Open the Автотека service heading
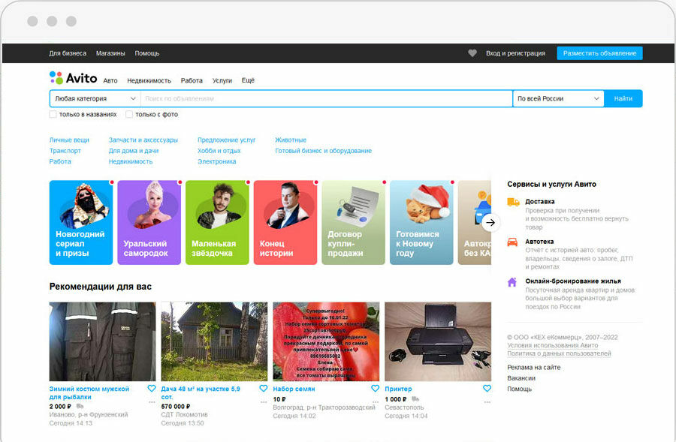 tap(539, 242)
